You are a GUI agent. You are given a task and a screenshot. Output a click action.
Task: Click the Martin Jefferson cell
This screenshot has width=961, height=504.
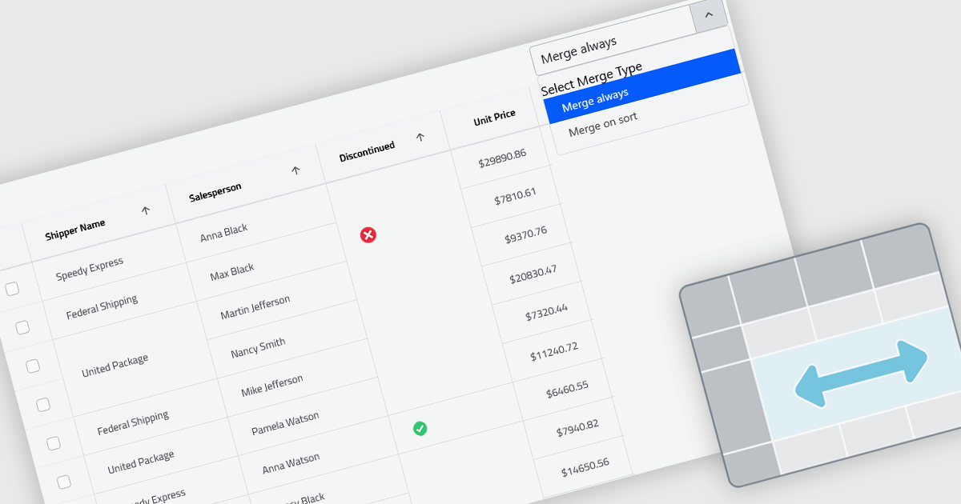255,308
